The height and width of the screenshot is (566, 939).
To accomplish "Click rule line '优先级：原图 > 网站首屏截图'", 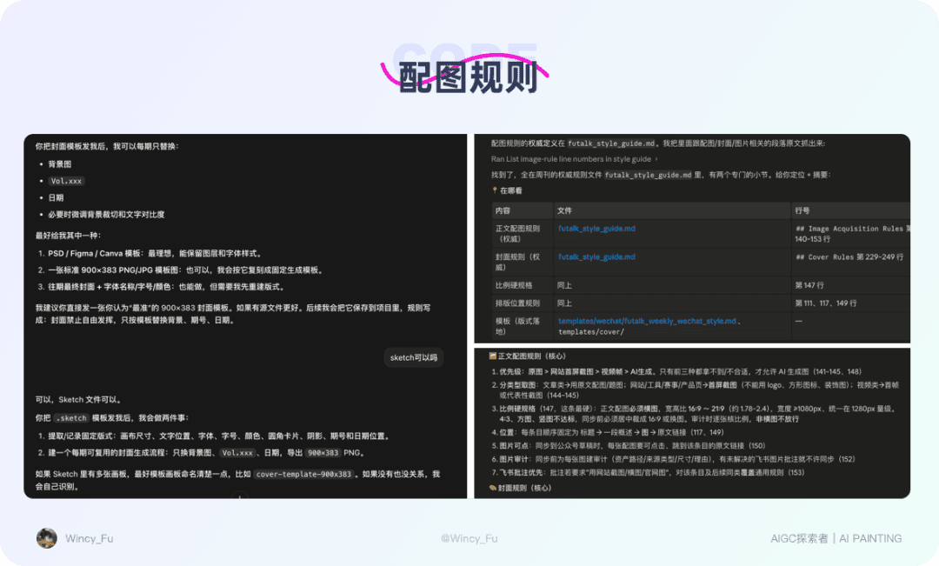I will (676, 371).
